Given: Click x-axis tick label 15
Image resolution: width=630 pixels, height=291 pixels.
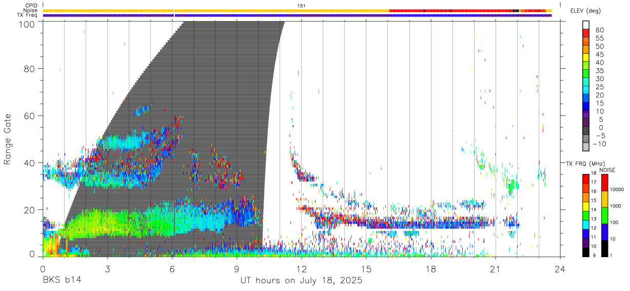Looking at the screenshot, I should tap(366, 269).
